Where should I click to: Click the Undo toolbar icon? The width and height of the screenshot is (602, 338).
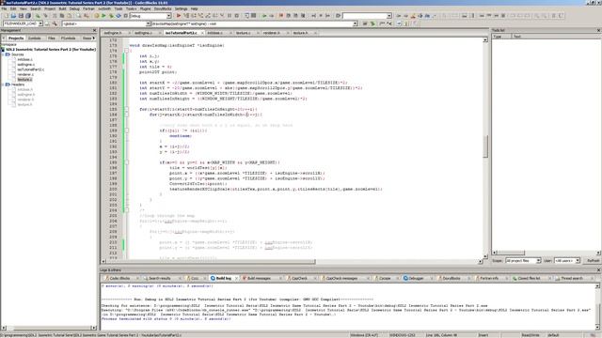click(38, 16)
